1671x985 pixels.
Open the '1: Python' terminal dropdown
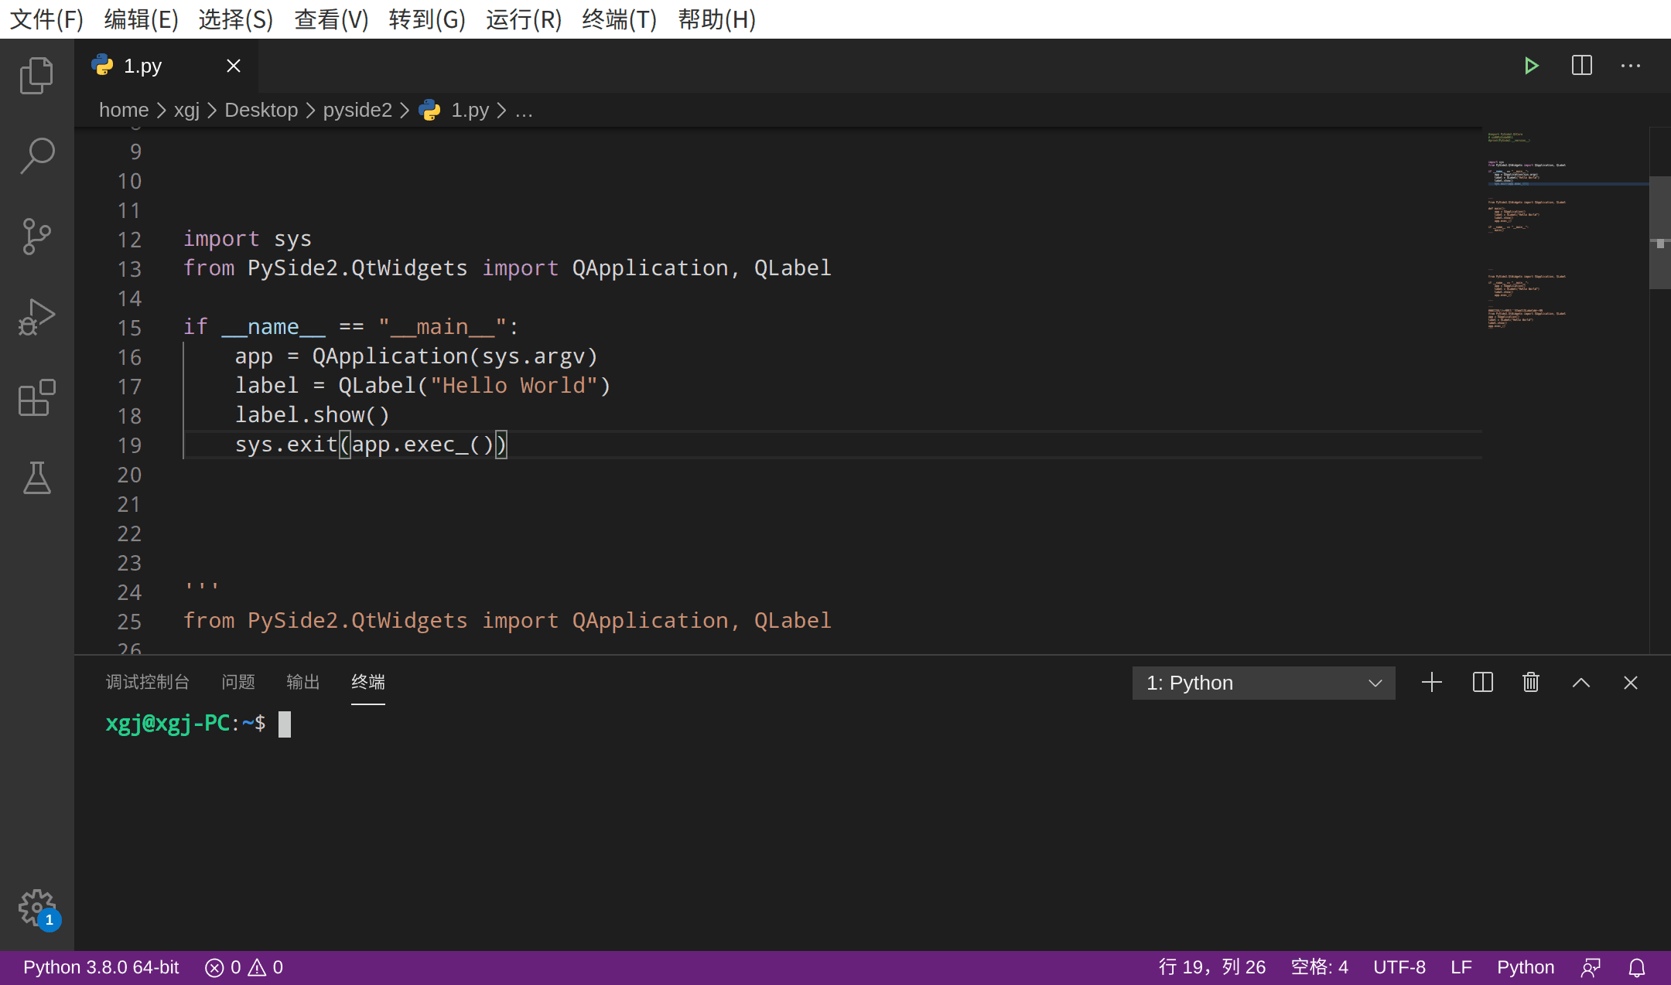[1263, 683]
